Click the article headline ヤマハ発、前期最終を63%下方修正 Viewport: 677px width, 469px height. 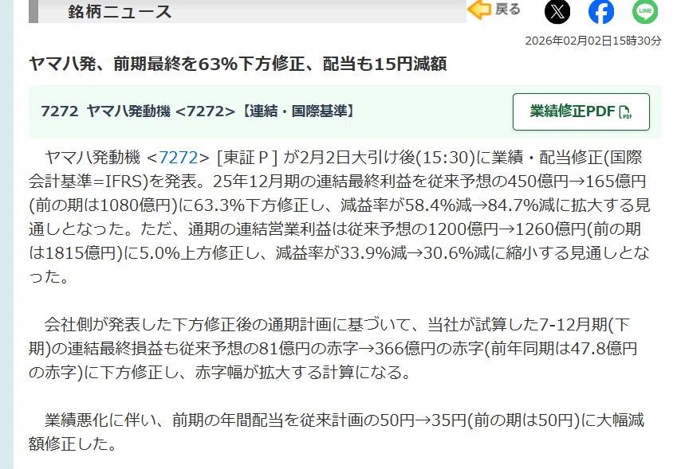click(x=238, y=64)
